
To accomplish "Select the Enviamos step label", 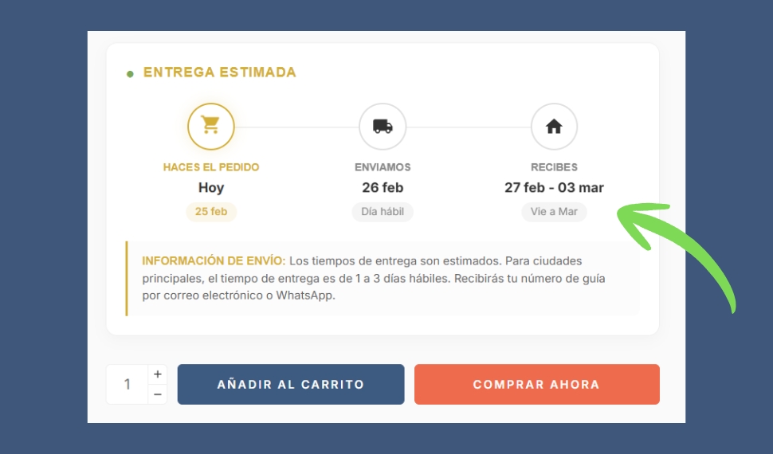I will 383,167.
